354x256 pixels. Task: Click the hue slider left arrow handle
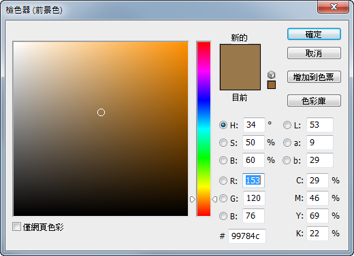click(193, 199)
